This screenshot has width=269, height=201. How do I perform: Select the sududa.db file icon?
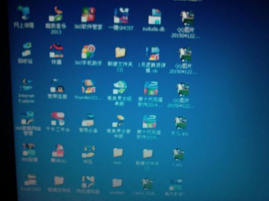click(154, 20)
